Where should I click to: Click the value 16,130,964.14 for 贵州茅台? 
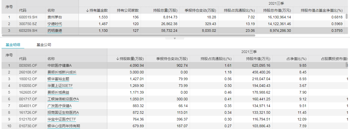click(280, 17)
